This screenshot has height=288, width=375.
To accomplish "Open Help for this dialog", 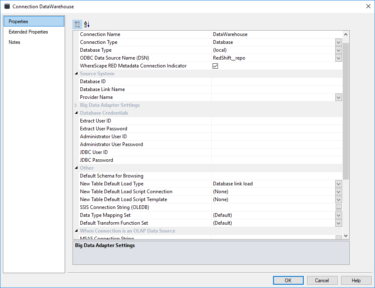I will (356, 281).
